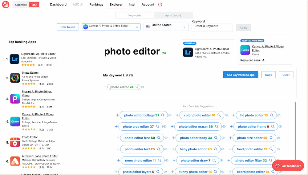Clear the keyword list
Screen dimensions: 308x175
(286, 75)
